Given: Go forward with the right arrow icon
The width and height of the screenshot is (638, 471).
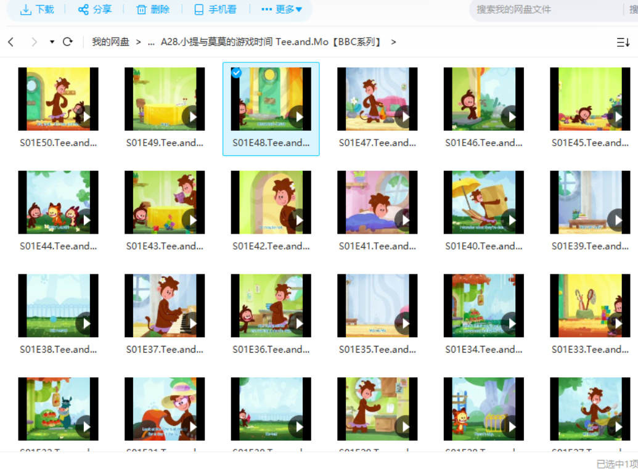Looking at the screenshot, I should (34, 42).
